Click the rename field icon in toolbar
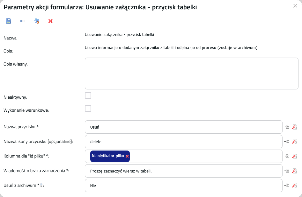Screen dimensions: 302x197 (22, 21)
